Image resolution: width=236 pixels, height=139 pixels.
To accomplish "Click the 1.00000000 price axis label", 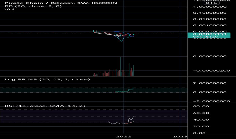I will tap(210, 7).
